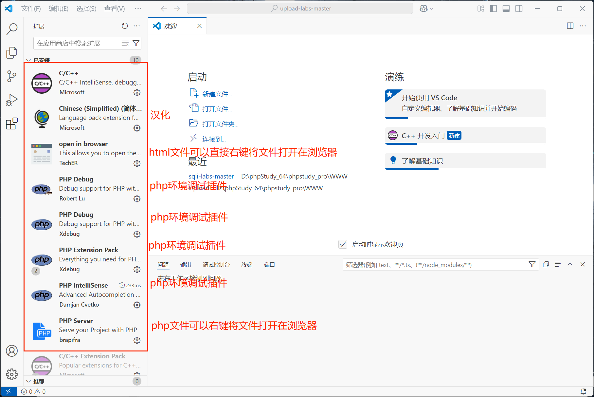The width and height of the screenshot is (594, 397).
Task: Split the editor to the right
Action: 570,26
